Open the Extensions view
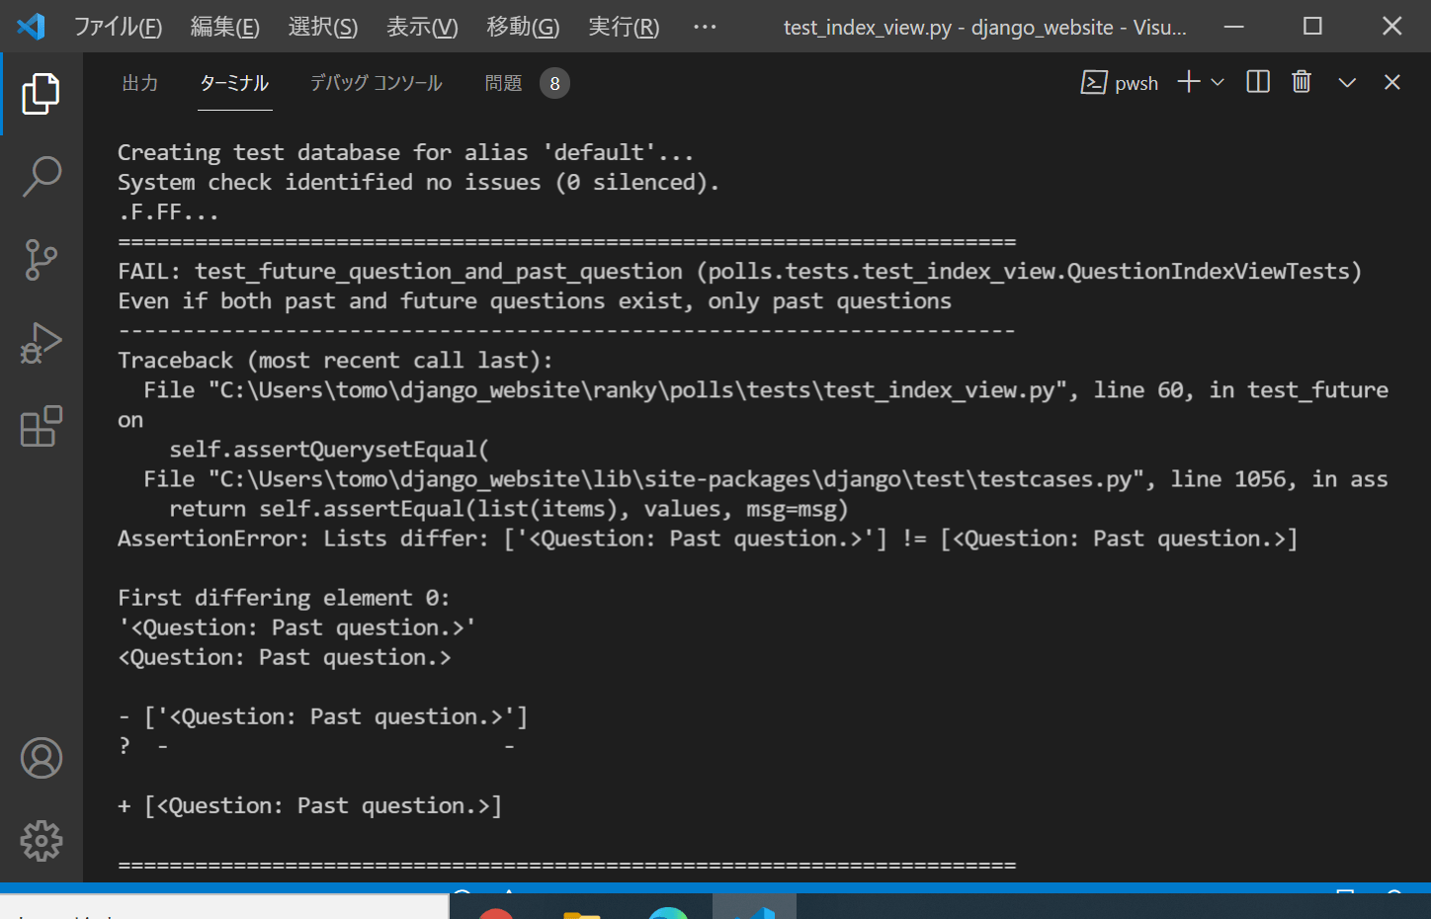 [41, 426]
